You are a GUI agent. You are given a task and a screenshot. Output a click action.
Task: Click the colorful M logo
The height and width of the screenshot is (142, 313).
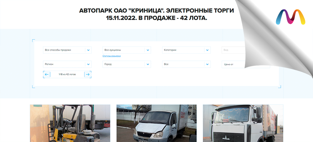pyautogui.click(x=290, y=17)
